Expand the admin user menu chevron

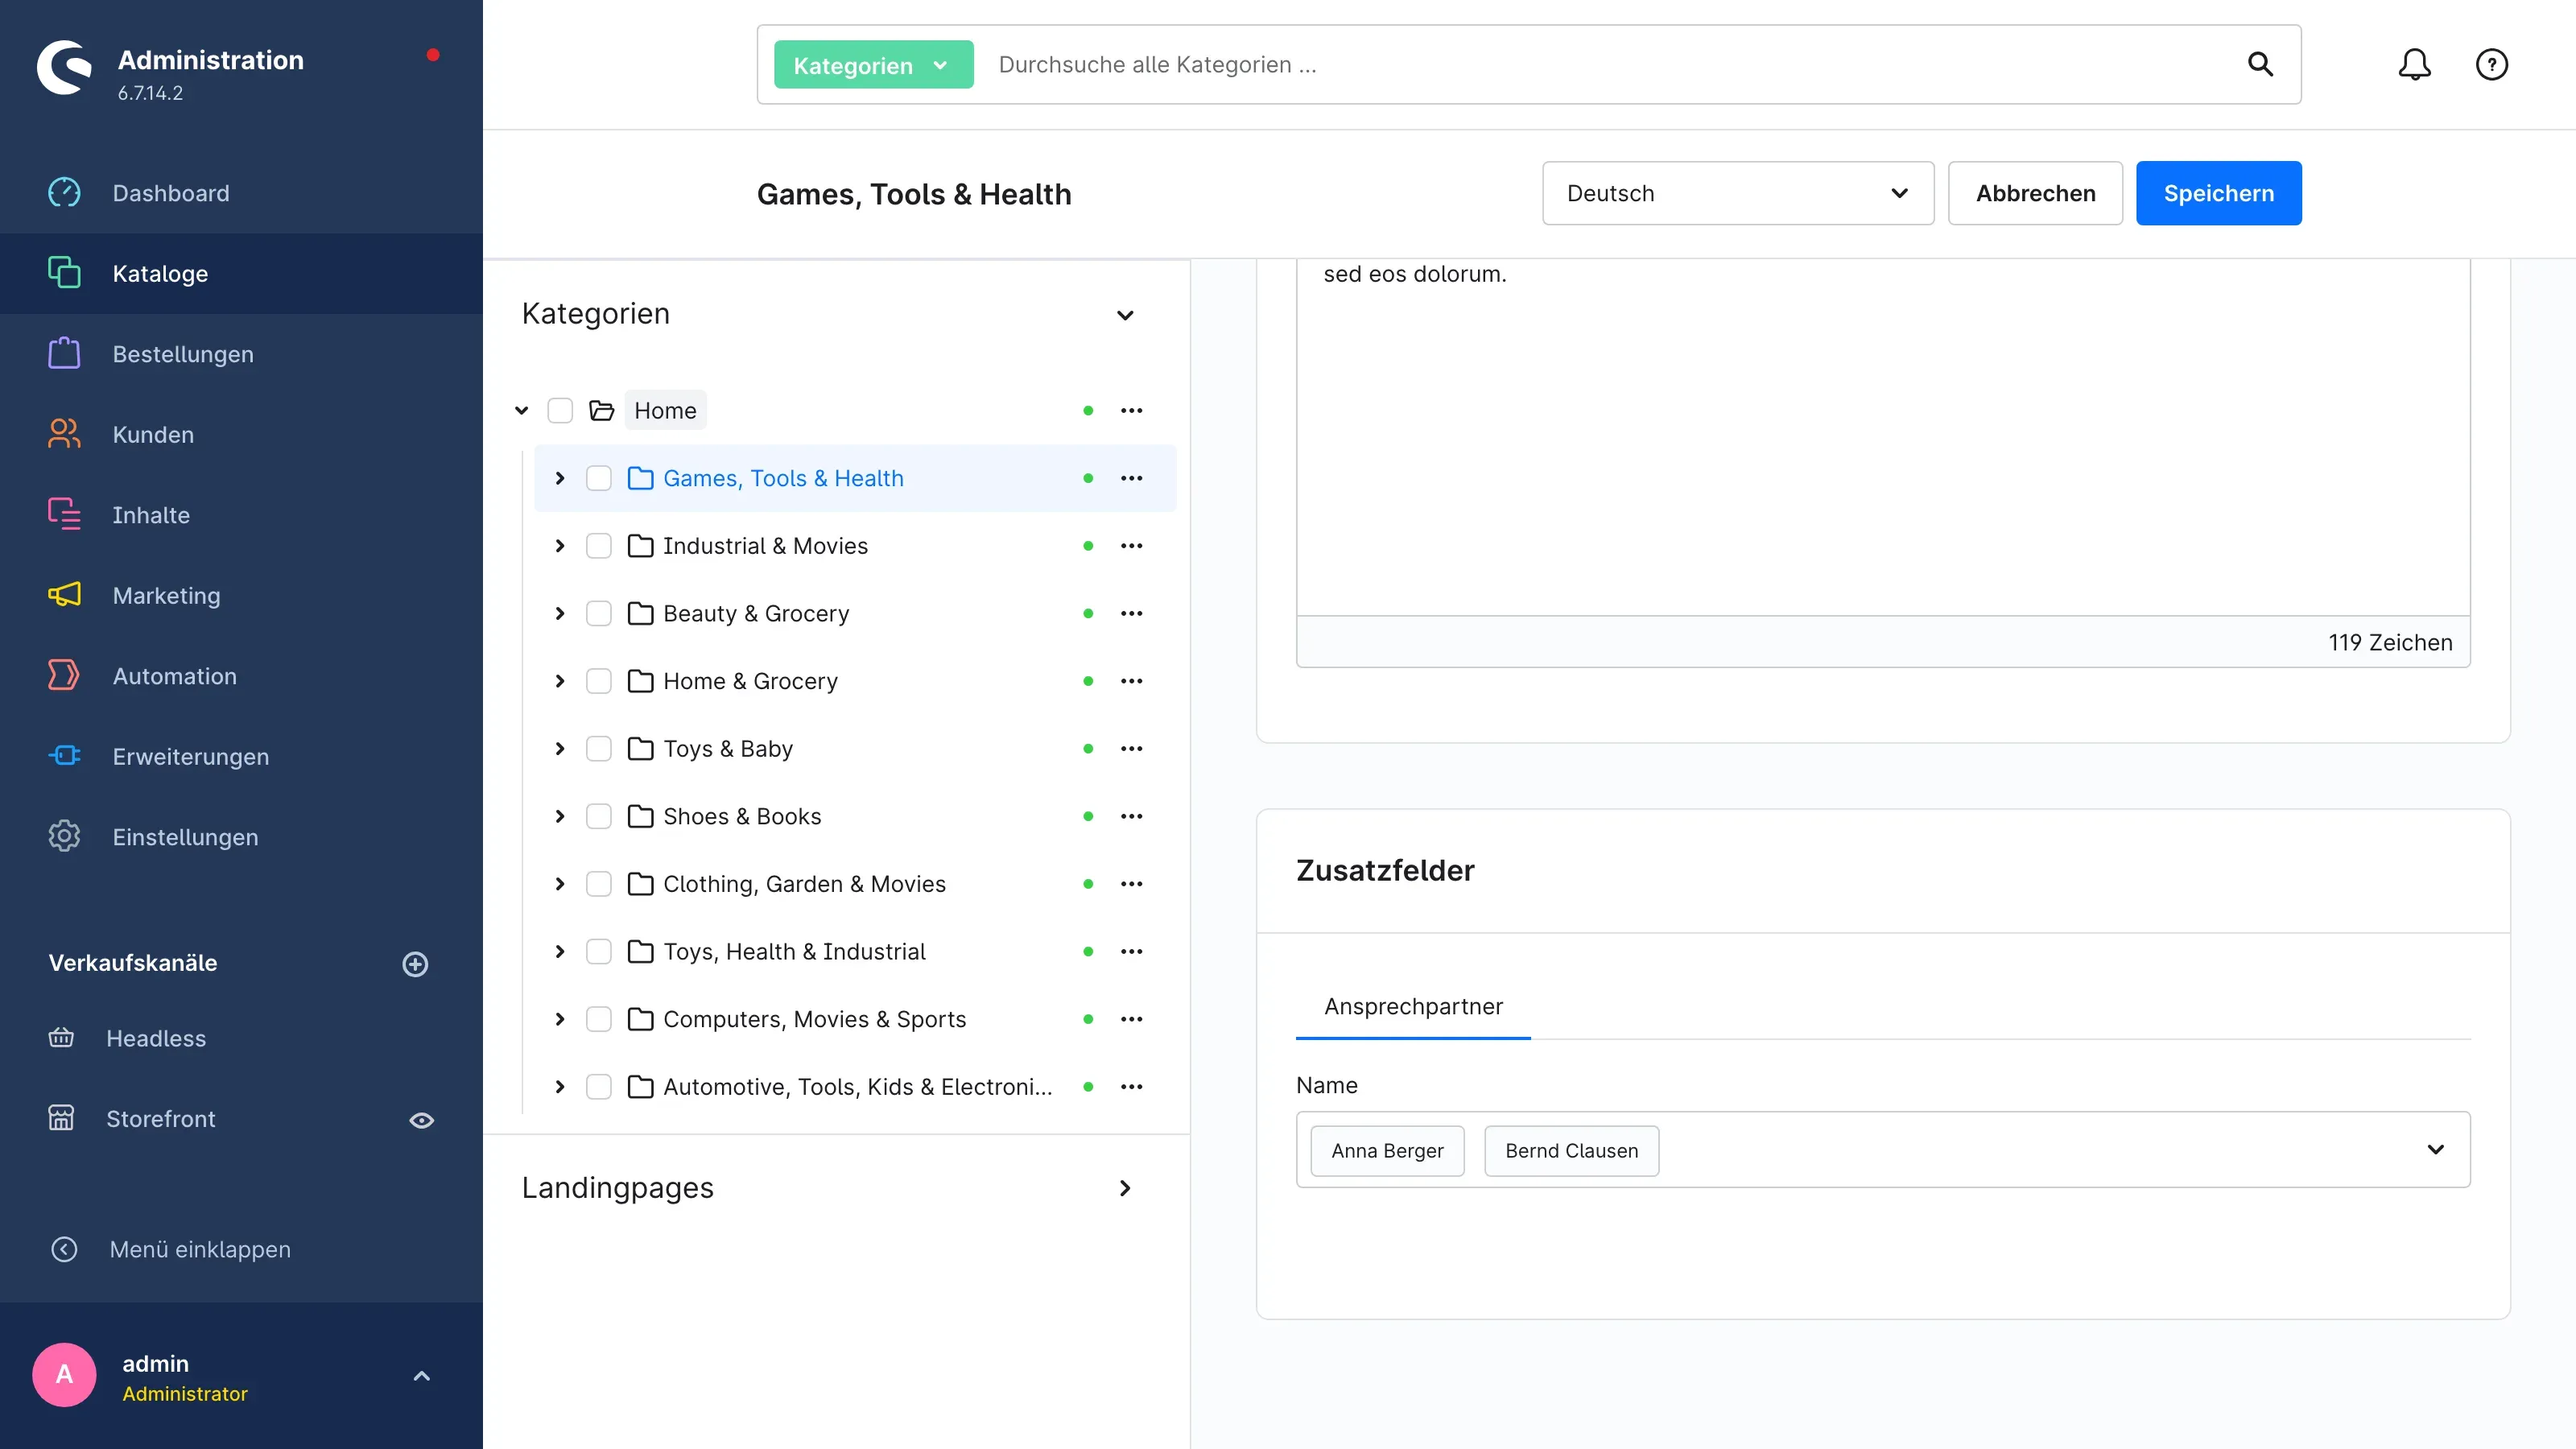[x=421, y=1376]
